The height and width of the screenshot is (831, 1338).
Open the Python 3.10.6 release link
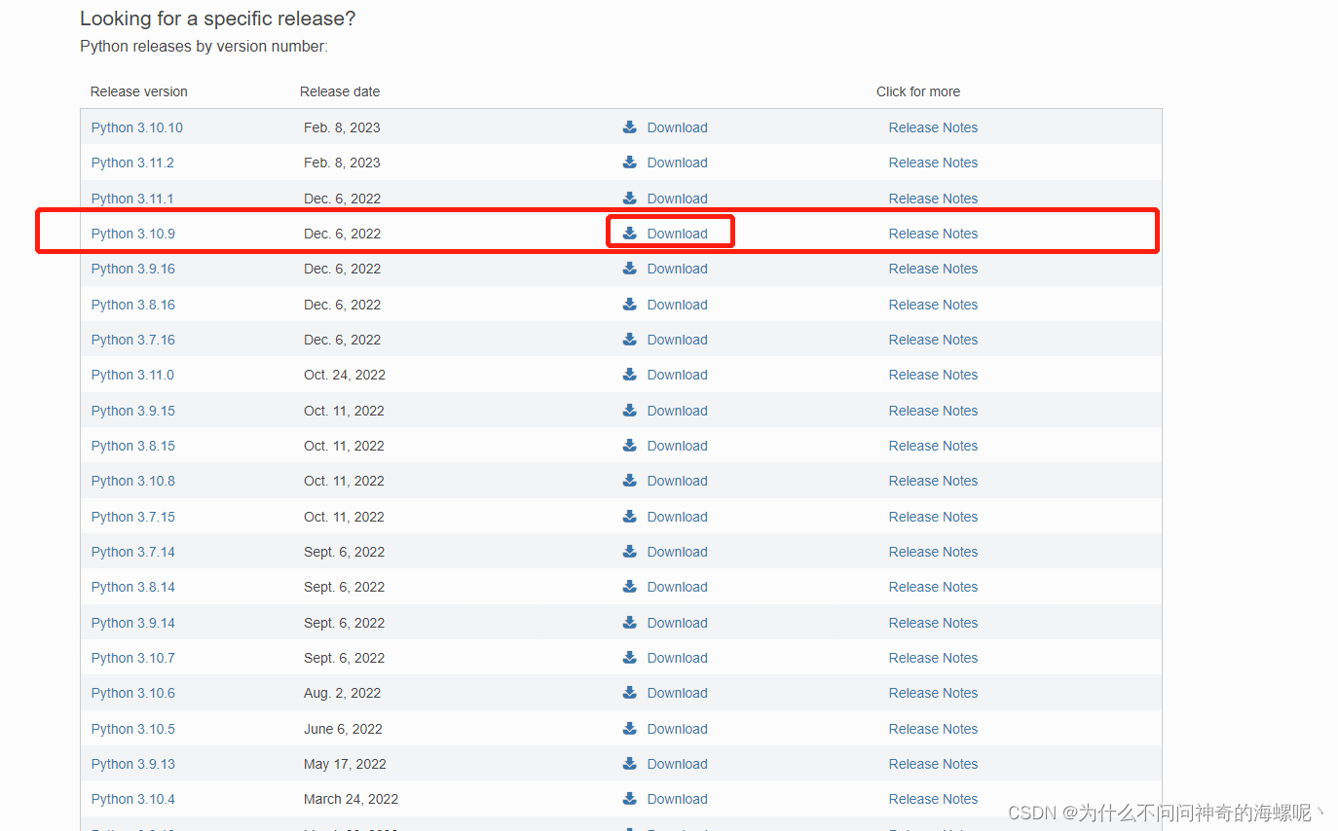[133, 693]
